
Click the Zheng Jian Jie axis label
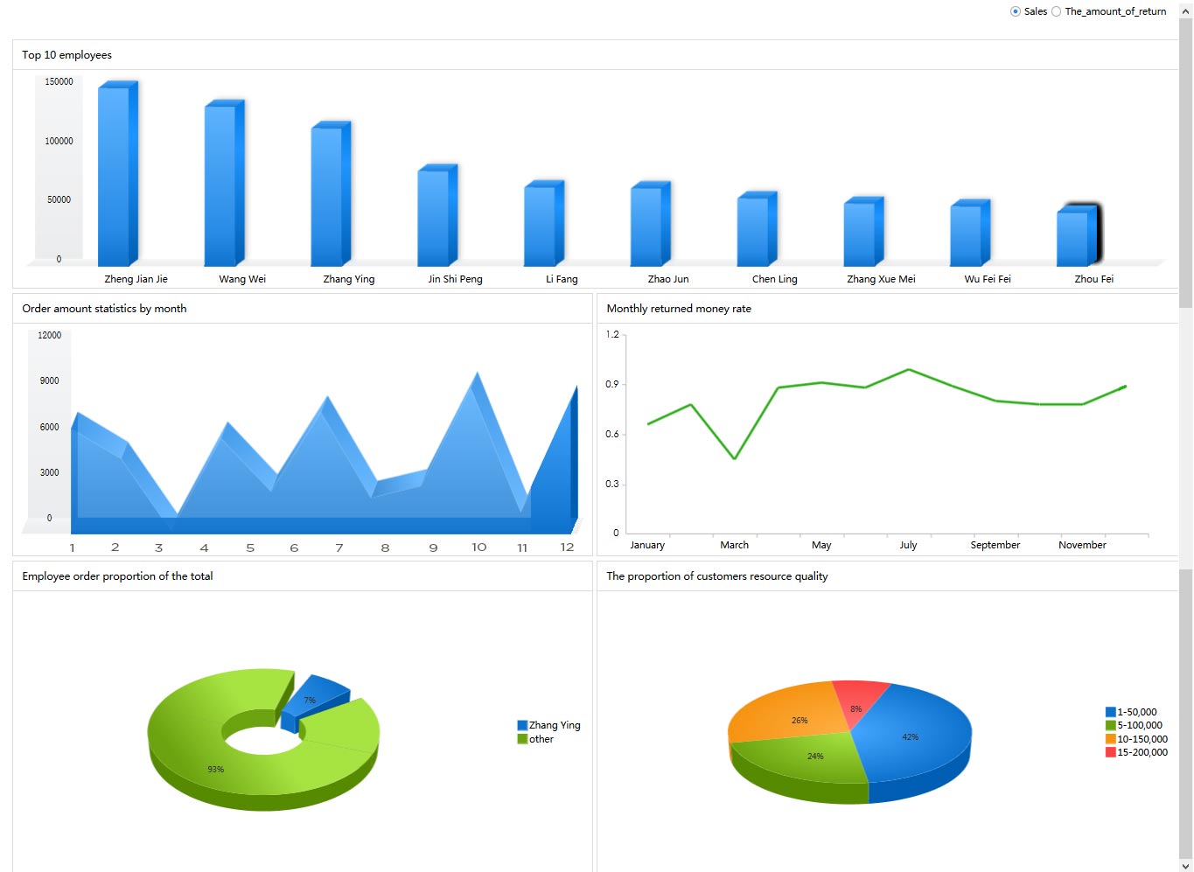tap(136, 279)
